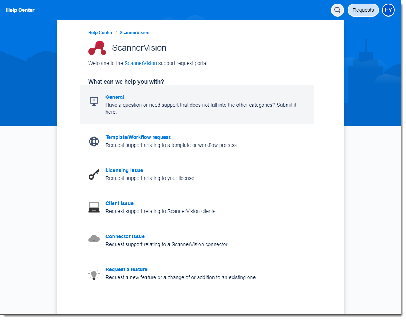406x320 pixels.
Task: Select Licensing issue request link
Action: tap(124, 170)
